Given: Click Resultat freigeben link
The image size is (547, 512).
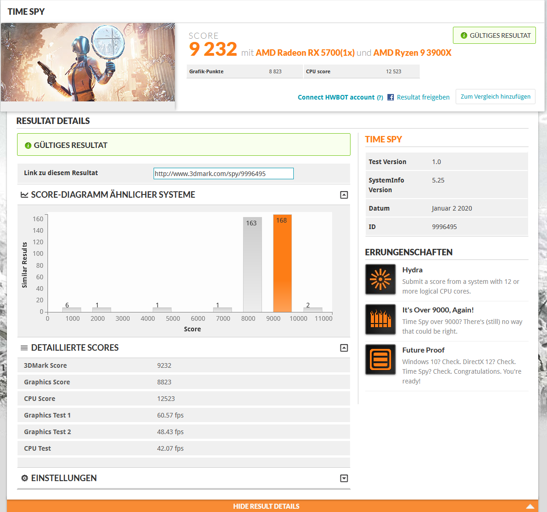Looking at the screenshot, I should 423,97.
